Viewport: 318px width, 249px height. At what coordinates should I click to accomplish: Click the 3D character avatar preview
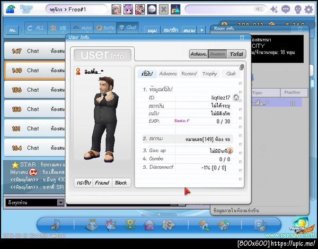[102, 119]
